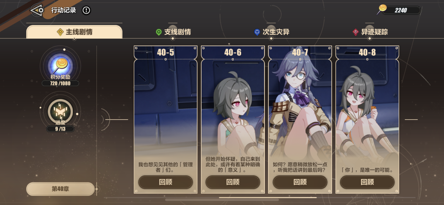This screenshot has width=444, height=205.
Task: Switch to the 主线剧情 tab
Action: coord(74,32)
